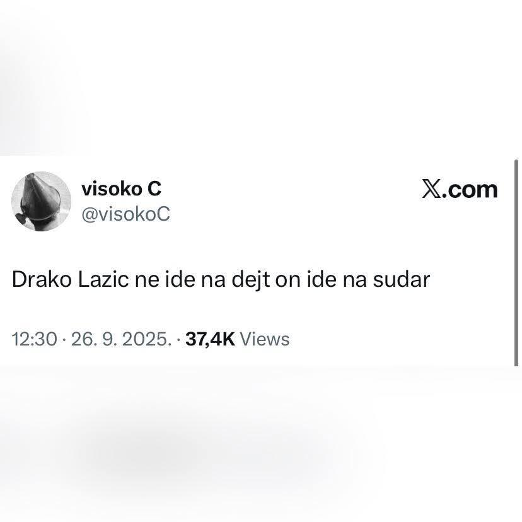Click the X logo icon
The image size is (522, 522).
point(431,188)
